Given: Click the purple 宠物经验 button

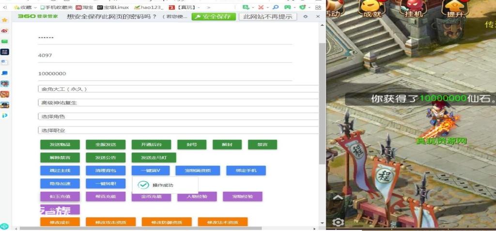Looking at the screenshot, I should 242,197.
